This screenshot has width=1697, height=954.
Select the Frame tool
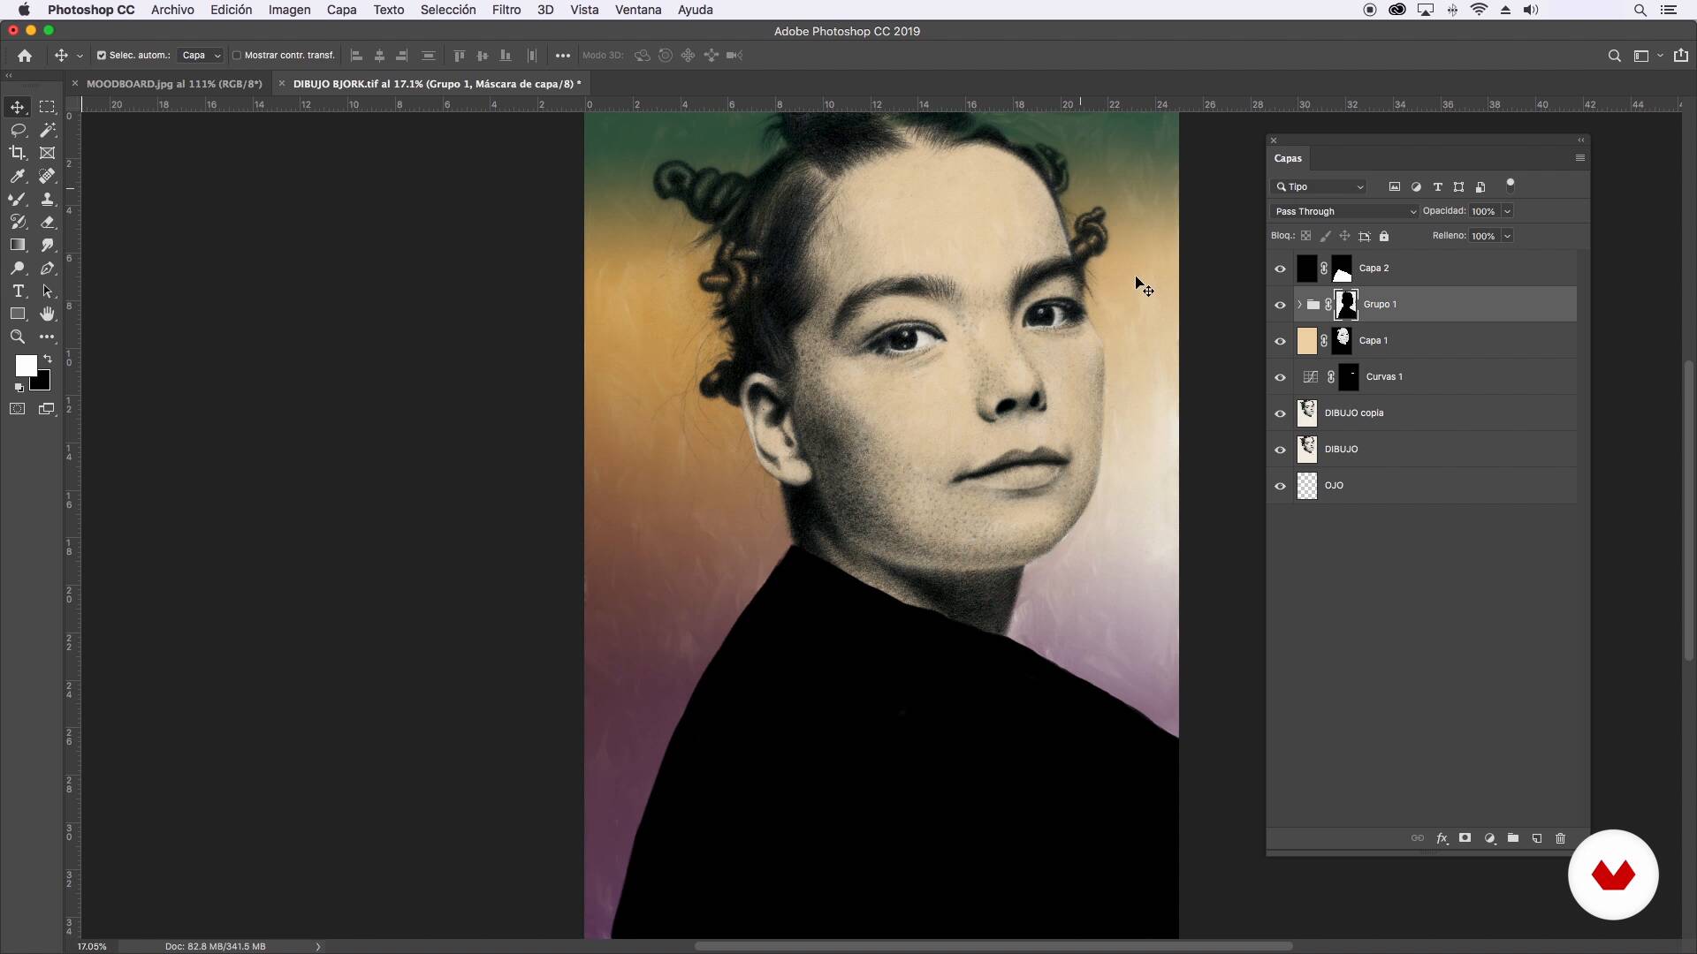(48, 153)
